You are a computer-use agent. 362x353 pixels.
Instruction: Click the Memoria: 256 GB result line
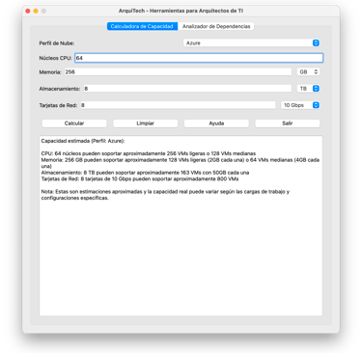coord(181,163)
